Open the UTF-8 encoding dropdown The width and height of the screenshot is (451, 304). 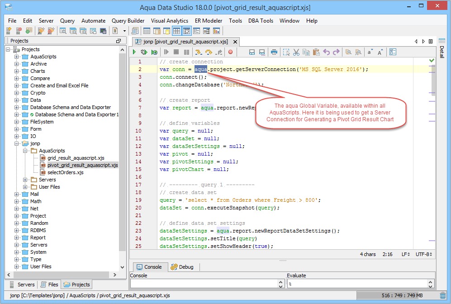tap(424, 254)
